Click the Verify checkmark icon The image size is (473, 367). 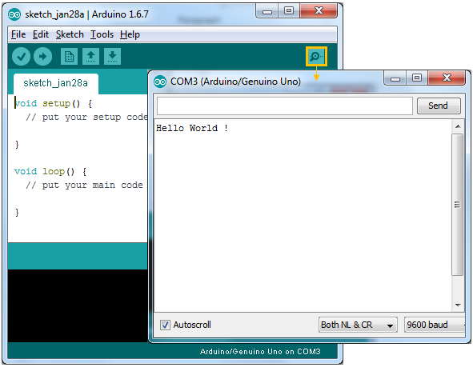click(21, 56)
